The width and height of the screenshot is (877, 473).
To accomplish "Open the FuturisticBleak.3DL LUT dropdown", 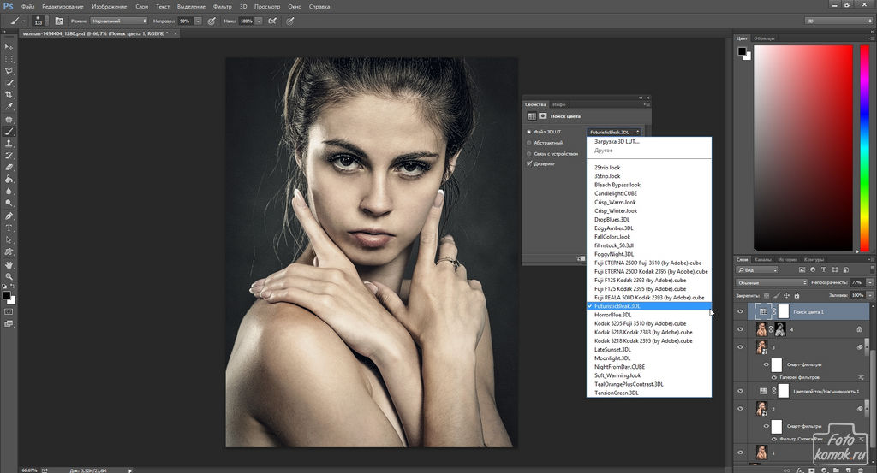I will click(x=613, y=132).
